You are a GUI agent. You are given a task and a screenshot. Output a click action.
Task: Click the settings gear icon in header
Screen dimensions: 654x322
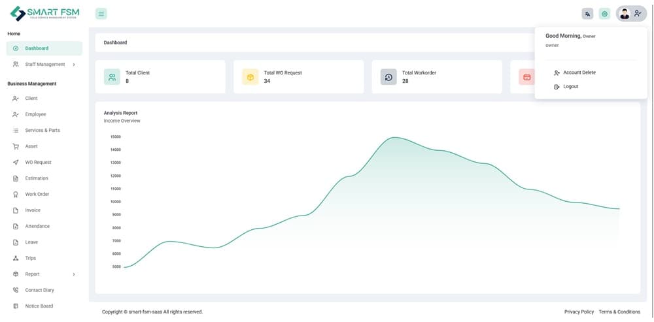[x=604, y=14]
